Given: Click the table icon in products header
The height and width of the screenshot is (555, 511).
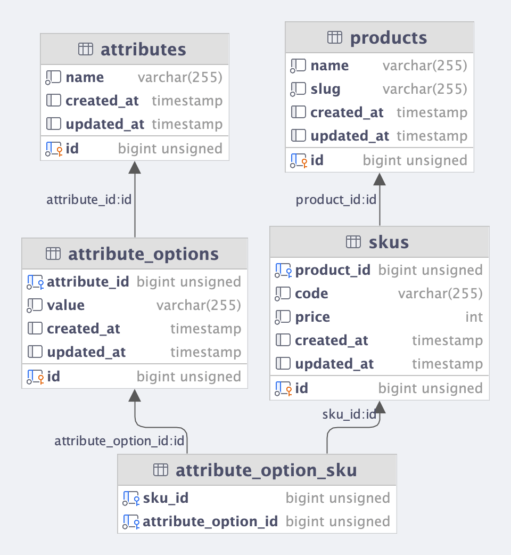Looking at the screenshot, I should point(334,37).
